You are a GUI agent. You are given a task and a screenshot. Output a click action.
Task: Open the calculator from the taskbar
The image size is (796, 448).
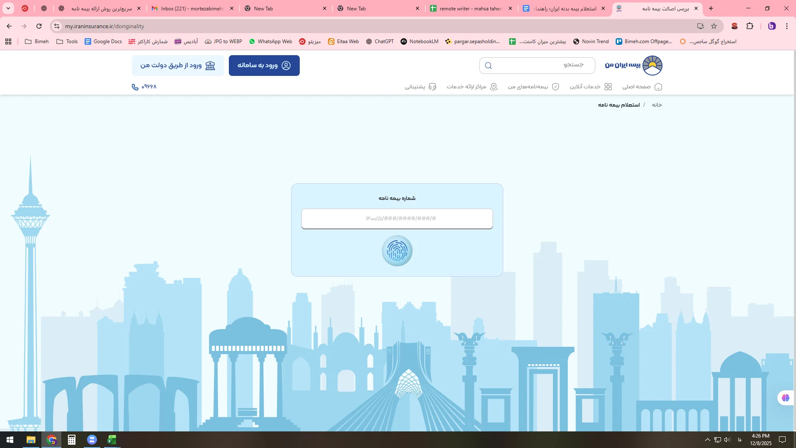pos(71,440)
